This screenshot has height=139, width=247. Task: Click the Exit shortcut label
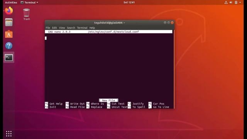pyautogui.click(x=53, y=107)
